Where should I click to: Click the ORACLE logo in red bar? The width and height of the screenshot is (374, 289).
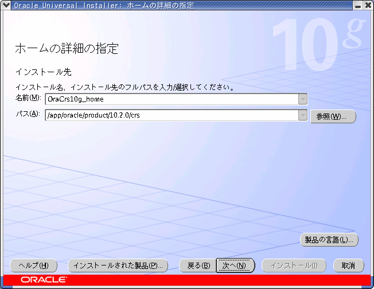tap(44, 279)
